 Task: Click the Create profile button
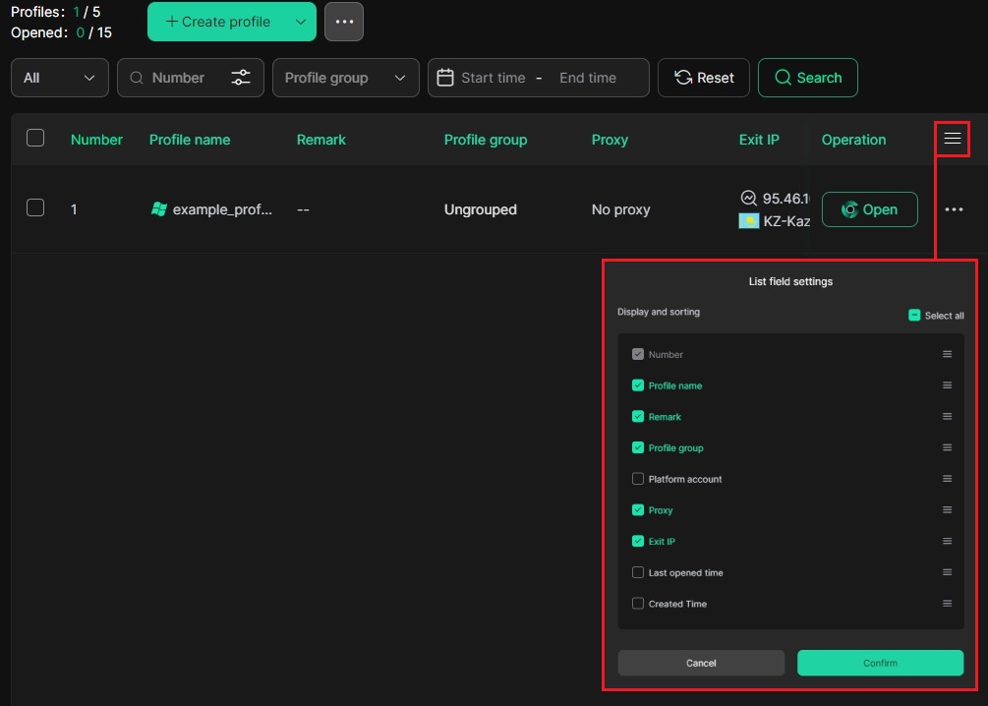(x=218, y=22)
